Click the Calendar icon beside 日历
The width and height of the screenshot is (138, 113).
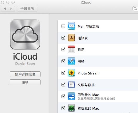coord(71,49)
